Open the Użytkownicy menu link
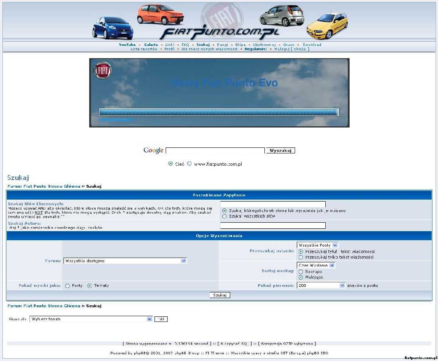 pos(264,45)
